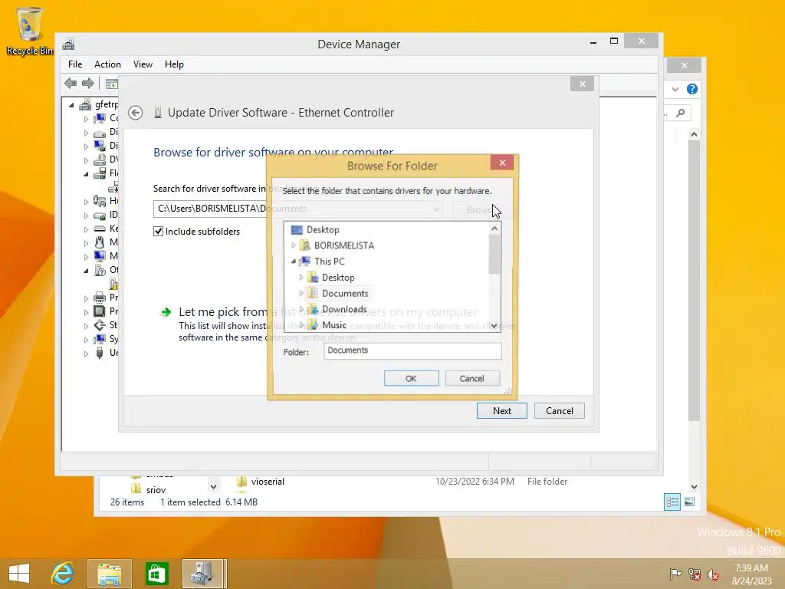
Task: Select Documents folder in the tree
Action: click(x=345, y=294)
